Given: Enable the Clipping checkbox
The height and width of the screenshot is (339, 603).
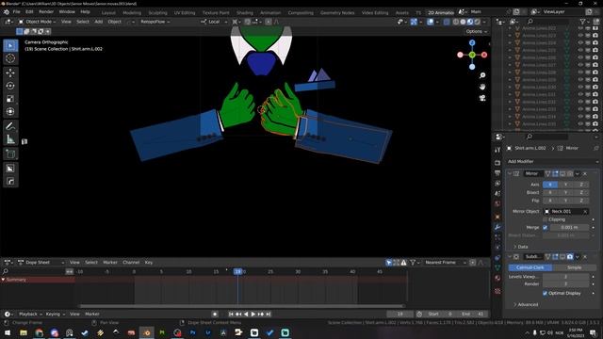Looking at the screenshot, I should 545,219.
